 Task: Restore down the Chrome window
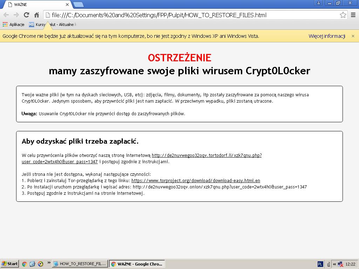(338, 3)
